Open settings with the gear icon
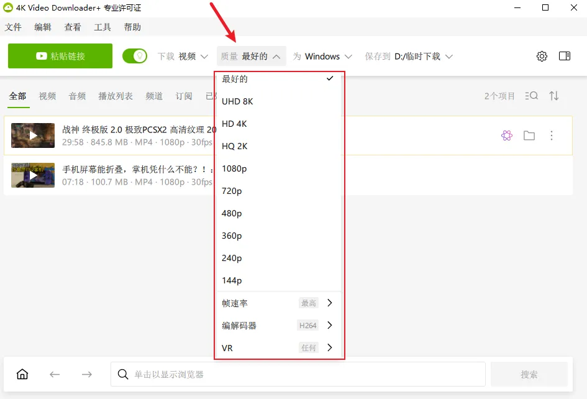The height and width of the screenshot is (399, 587). point(542,56)
